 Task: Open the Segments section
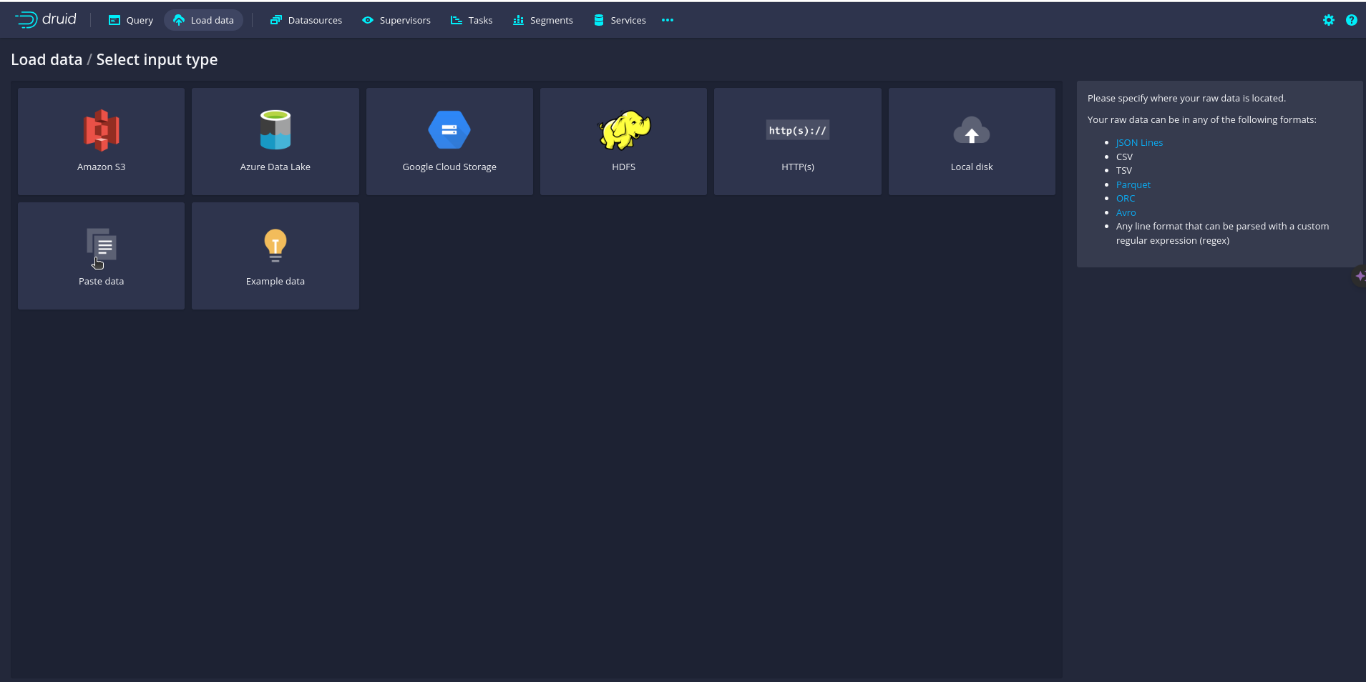tap(543, 20)
